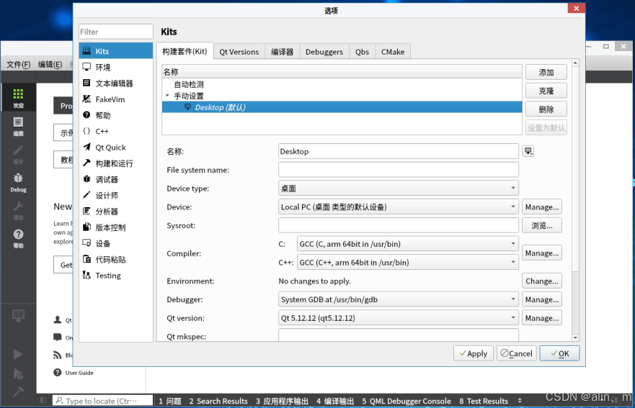Open the Debugger System GDB dropdown
Screen dimensions: 635x408
pos(399,299)
